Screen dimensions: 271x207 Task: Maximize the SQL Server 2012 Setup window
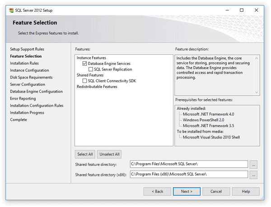click(x=242, y=10)
